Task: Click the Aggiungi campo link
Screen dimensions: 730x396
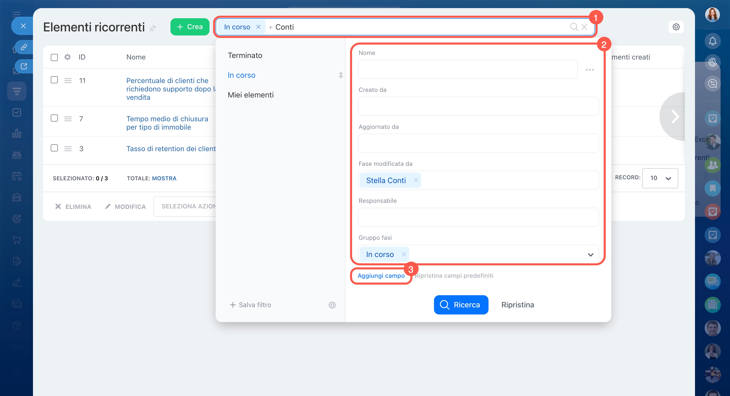Action: pos(381,275)
